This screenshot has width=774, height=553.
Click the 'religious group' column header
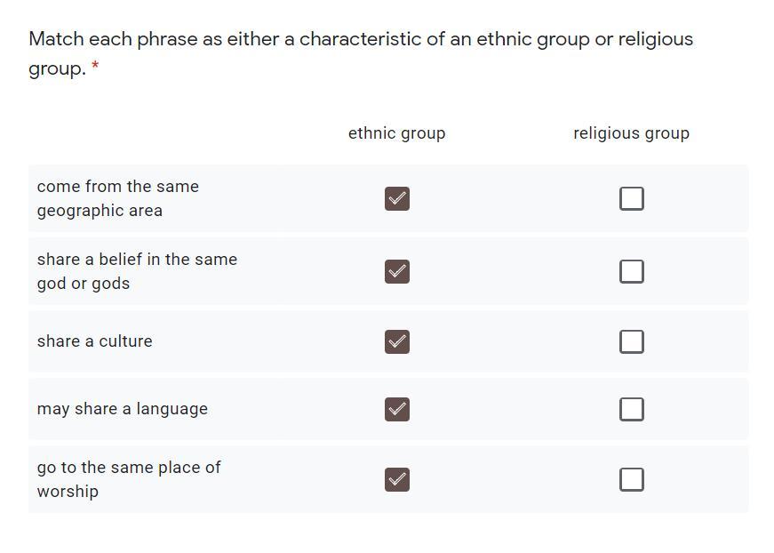631,133
